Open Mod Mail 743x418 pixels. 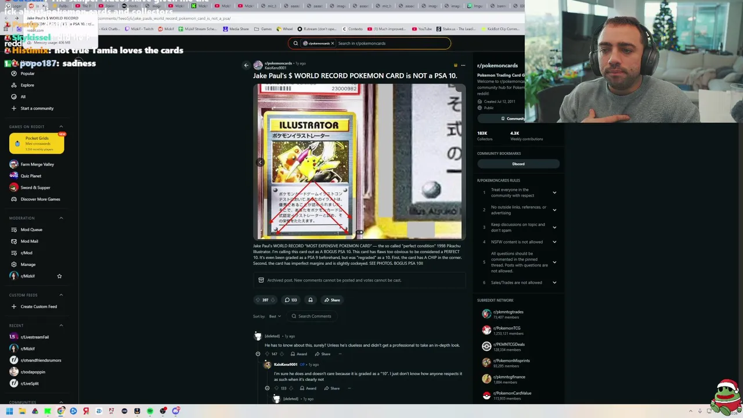29,242
